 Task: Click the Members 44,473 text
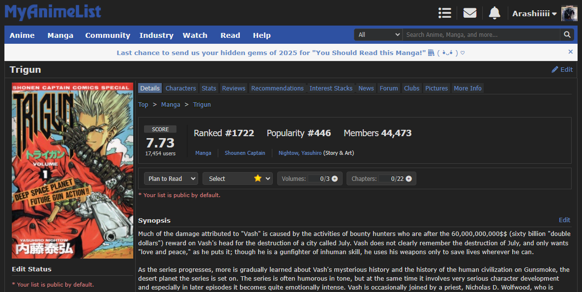pos(378,133)
